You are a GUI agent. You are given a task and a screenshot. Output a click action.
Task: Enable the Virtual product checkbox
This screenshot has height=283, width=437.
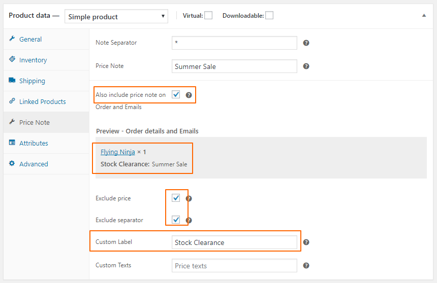point(208,15)
